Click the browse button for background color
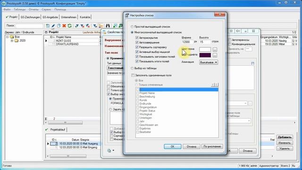The width and height of the screenshot is (302, 170). click(215, 50)
